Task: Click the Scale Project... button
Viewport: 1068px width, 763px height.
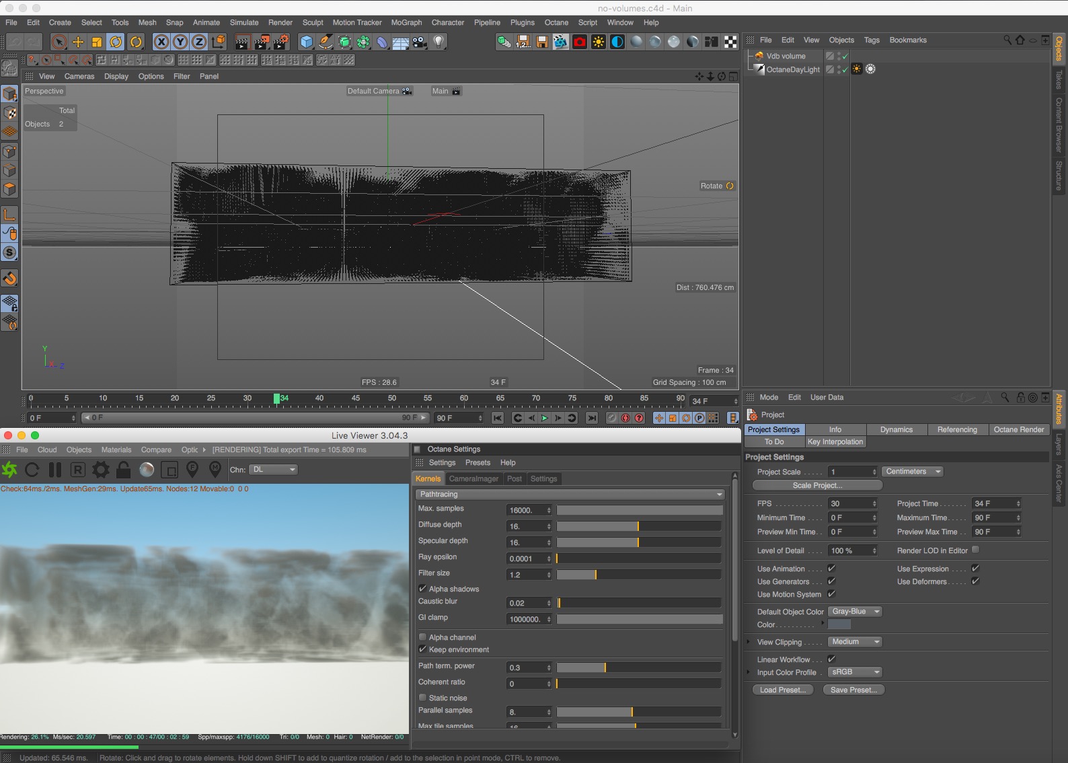Action: 817,486
